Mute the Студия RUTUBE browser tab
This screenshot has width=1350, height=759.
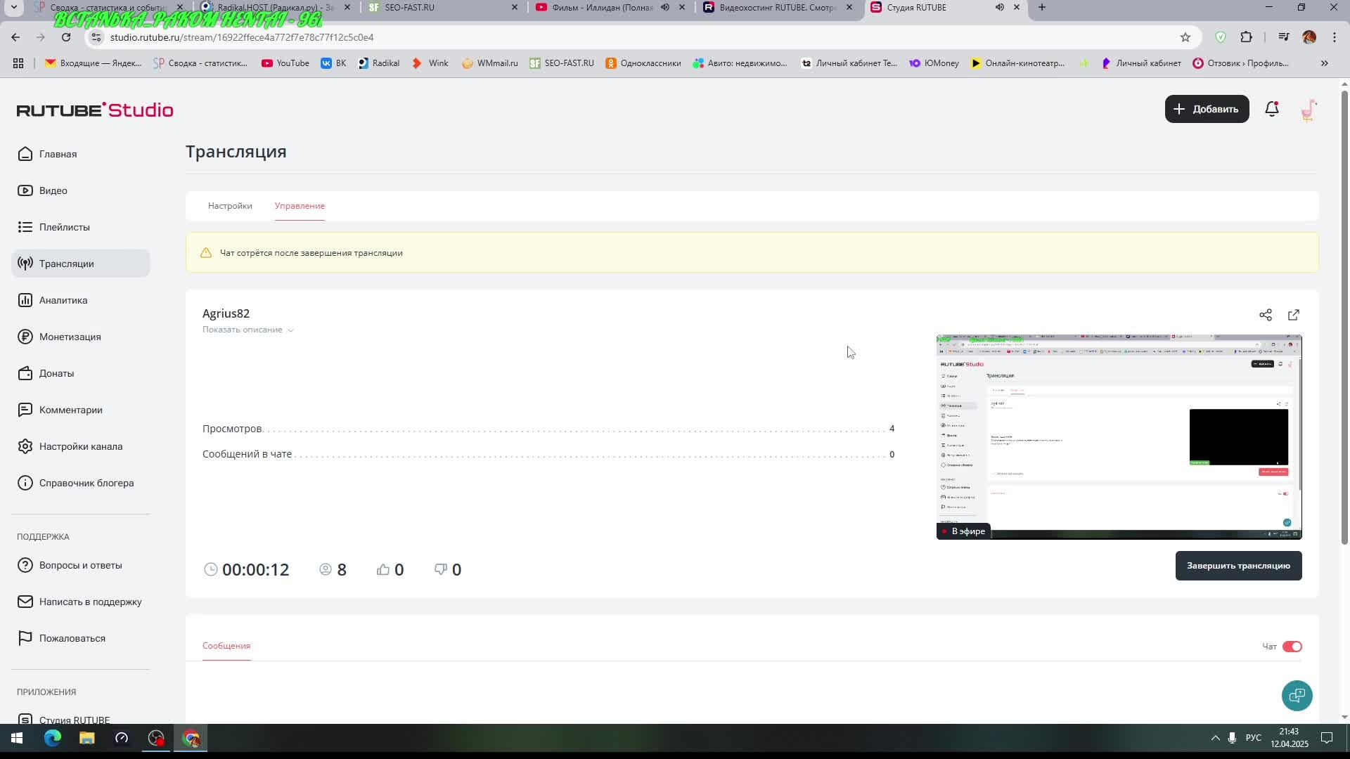(999, 8)
